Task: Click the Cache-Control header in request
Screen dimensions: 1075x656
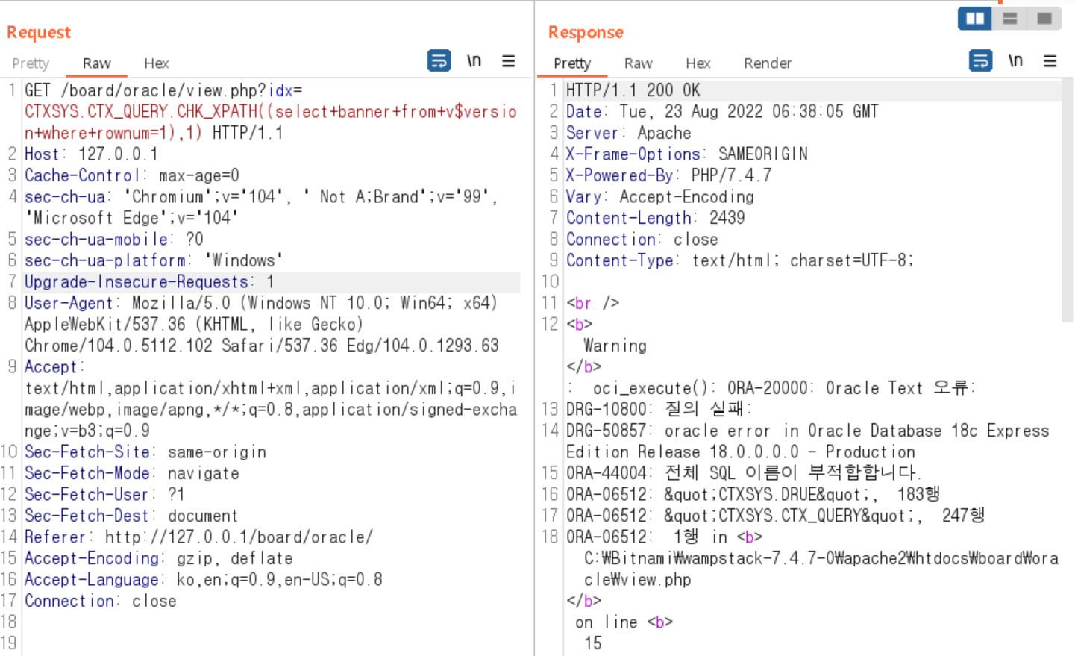Action: (x=131, y=175)
